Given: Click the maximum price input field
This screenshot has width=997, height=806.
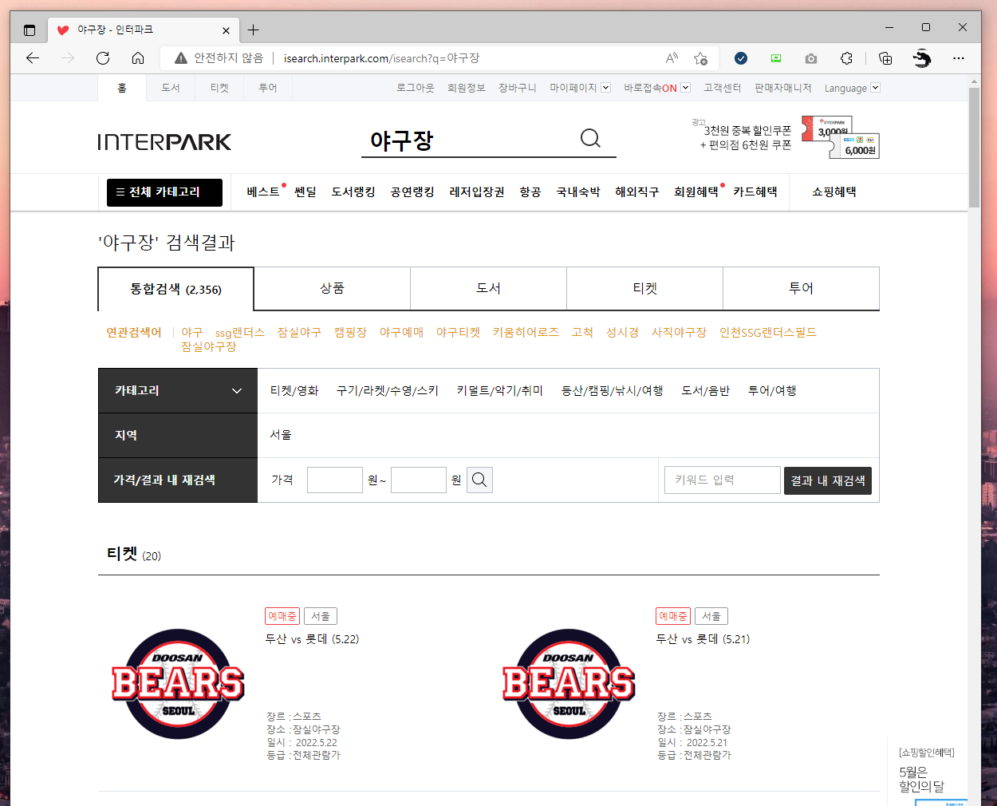Looking at the screenshot, I should (419, 480).
